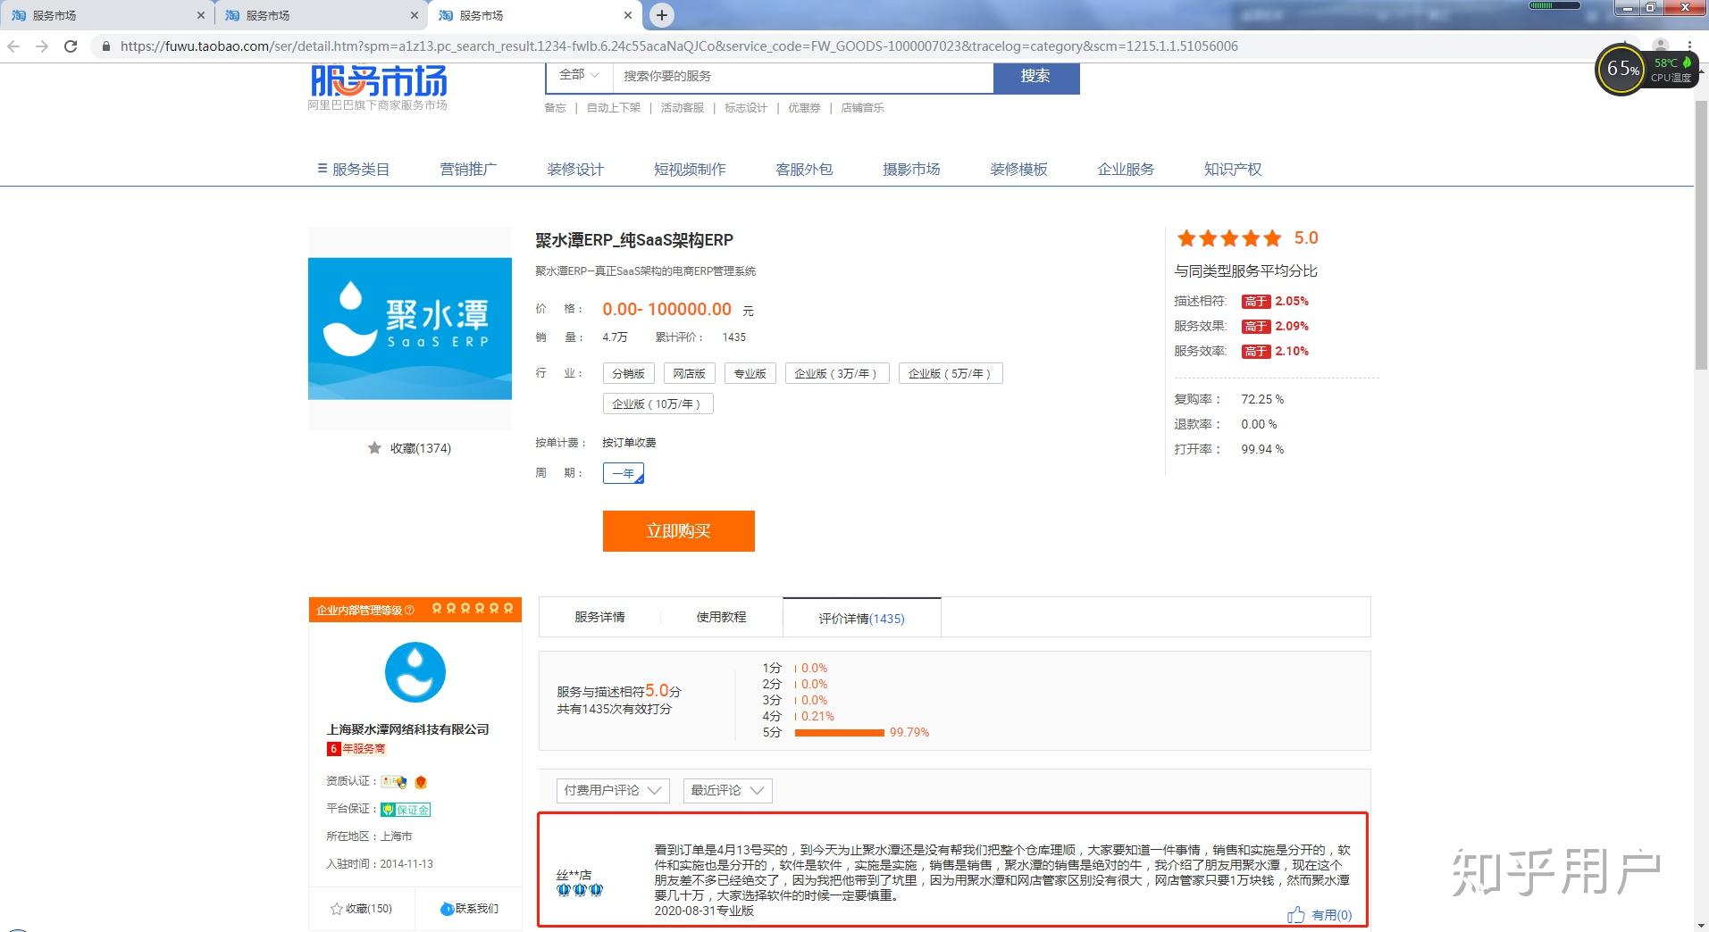Open the 营销推广 nav item
The image size is (1709, 932).
(x=468, y=169)
